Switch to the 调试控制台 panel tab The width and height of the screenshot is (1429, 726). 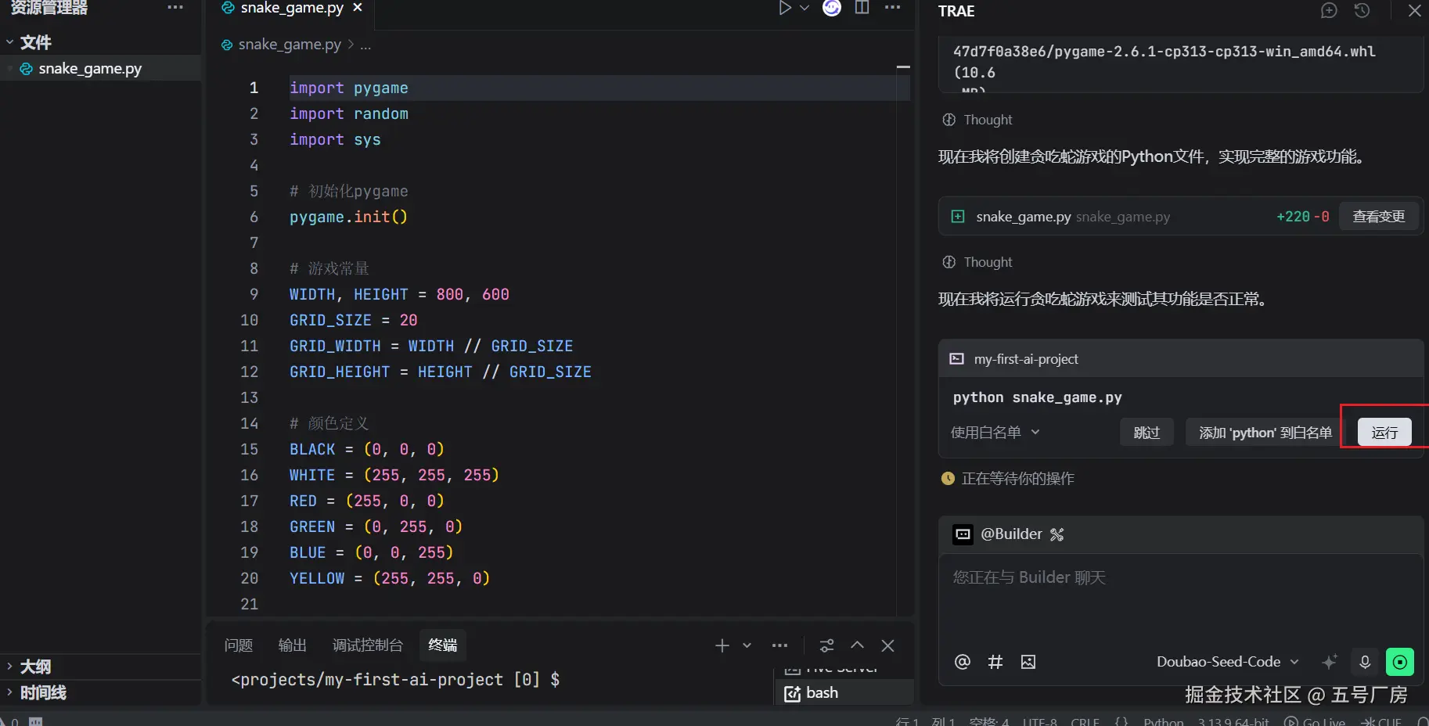click(368, 645)
